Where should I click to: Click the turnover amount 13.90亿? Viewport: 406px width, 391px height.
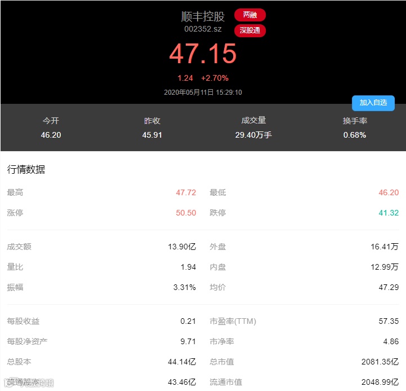[182, 247]
